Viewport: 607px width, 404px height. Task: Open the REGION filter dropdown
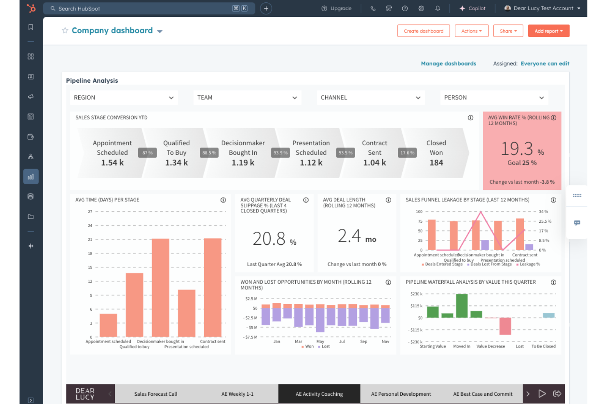click(123, 97)
